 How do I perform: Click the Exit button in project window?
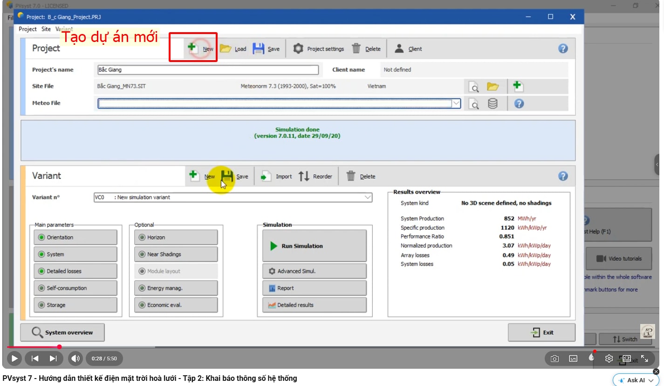(x=541, y=332)
